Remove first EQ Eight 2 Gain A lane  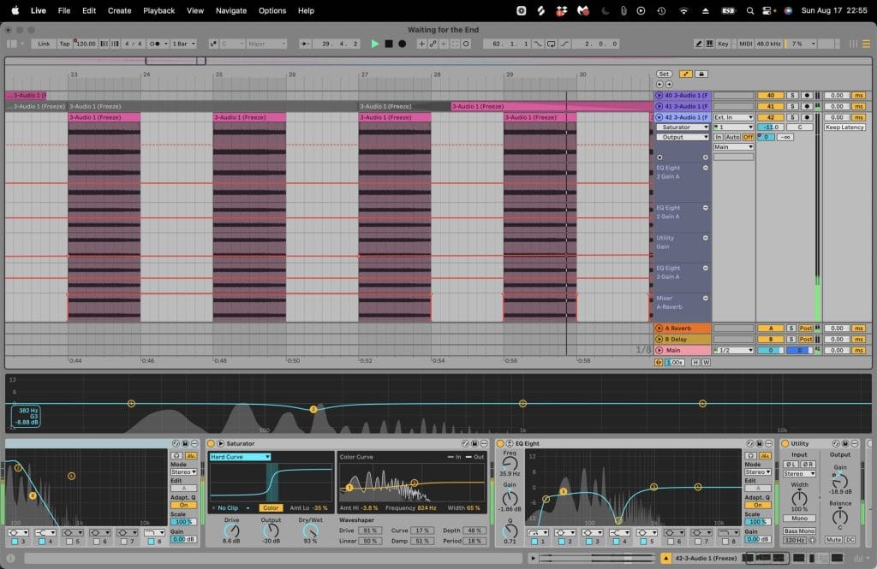pos(706,168)
